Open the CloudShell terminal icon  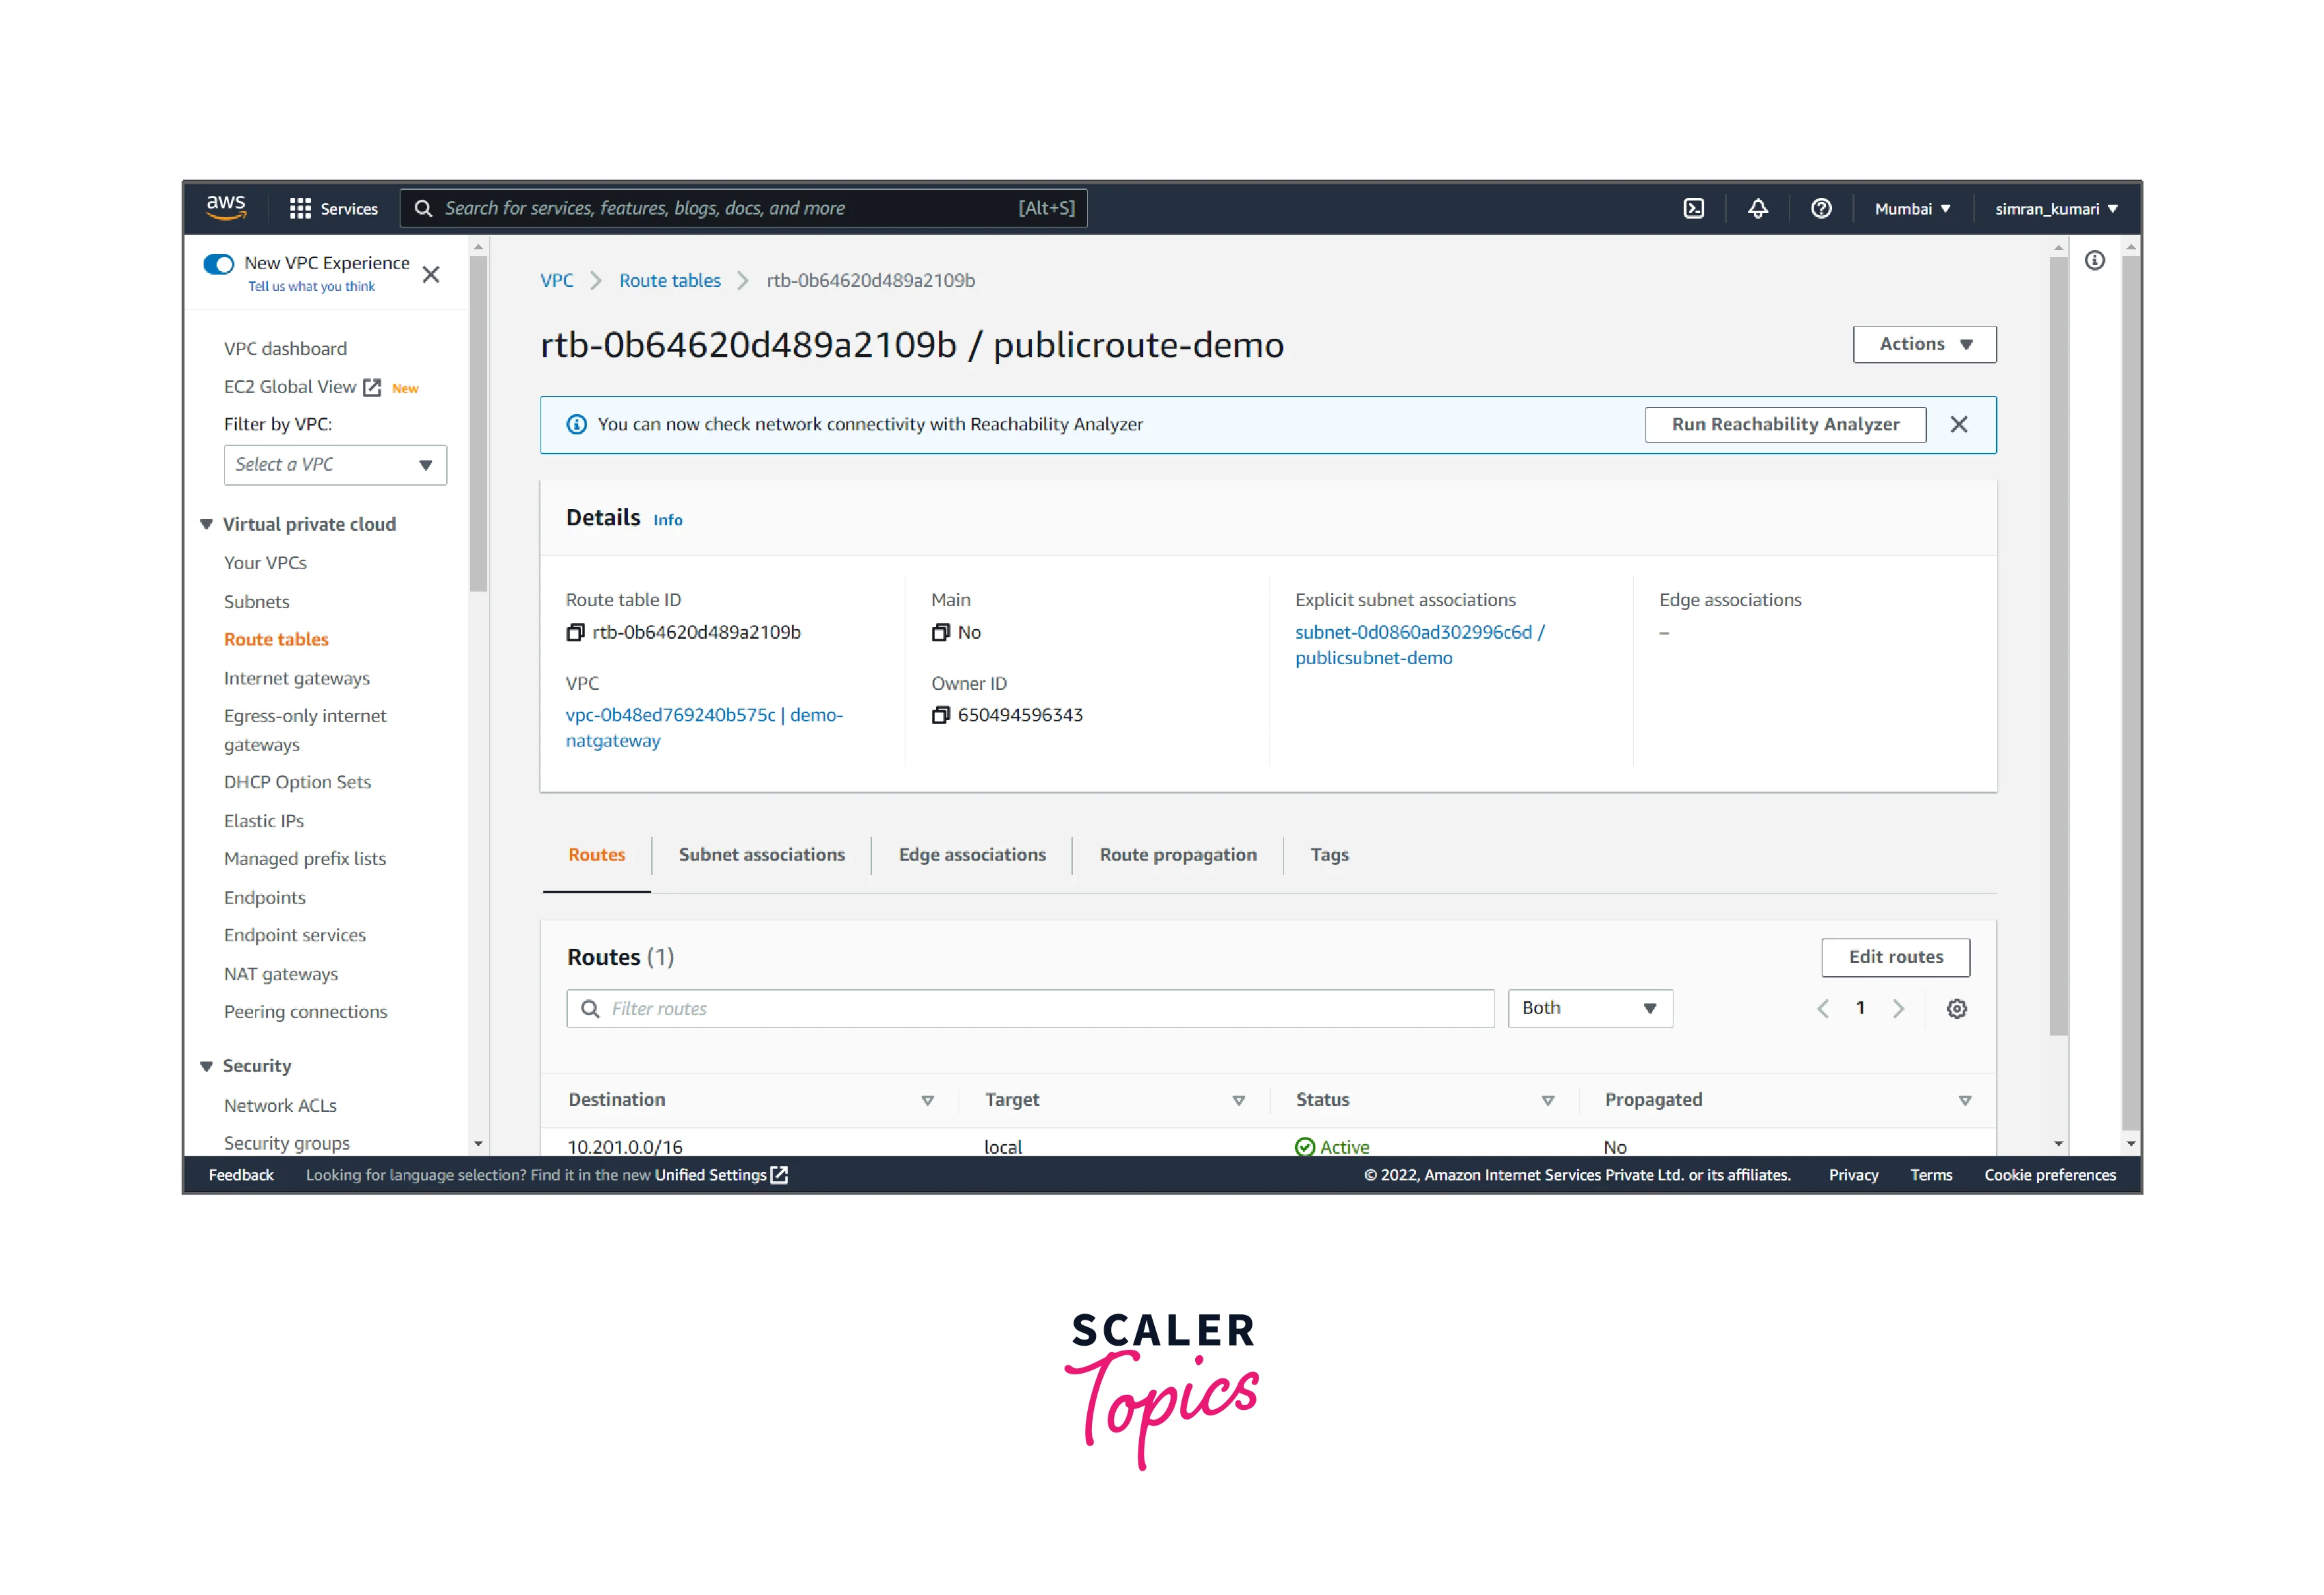1693,209
